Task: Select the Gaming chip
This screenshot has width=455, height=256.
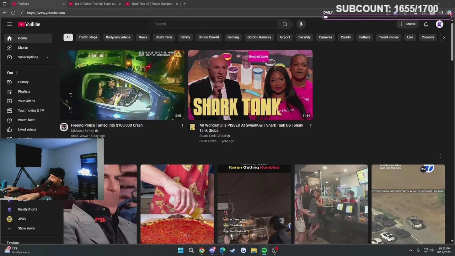Action: 233,37
